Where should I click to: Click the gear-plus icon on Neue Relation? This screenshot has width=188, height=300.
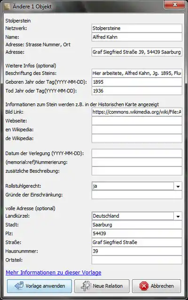86,286
